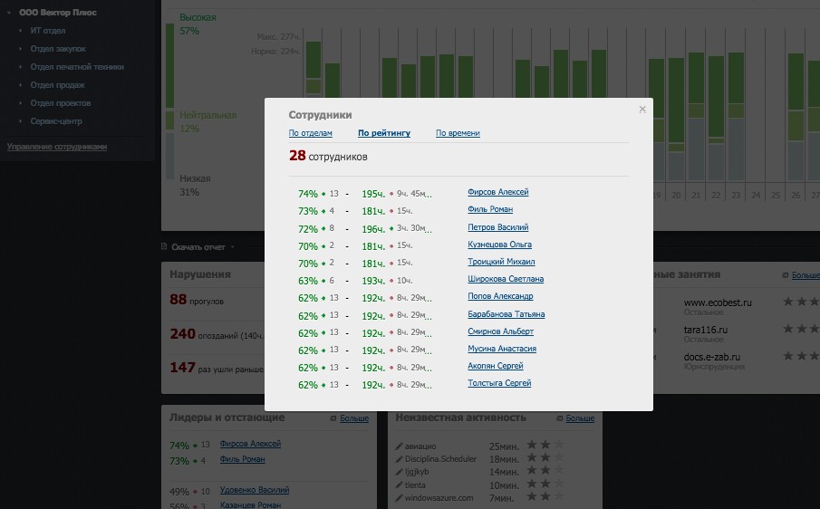
Task: Select the По рейтингу sorting tab
Action: tap(384, 133)
